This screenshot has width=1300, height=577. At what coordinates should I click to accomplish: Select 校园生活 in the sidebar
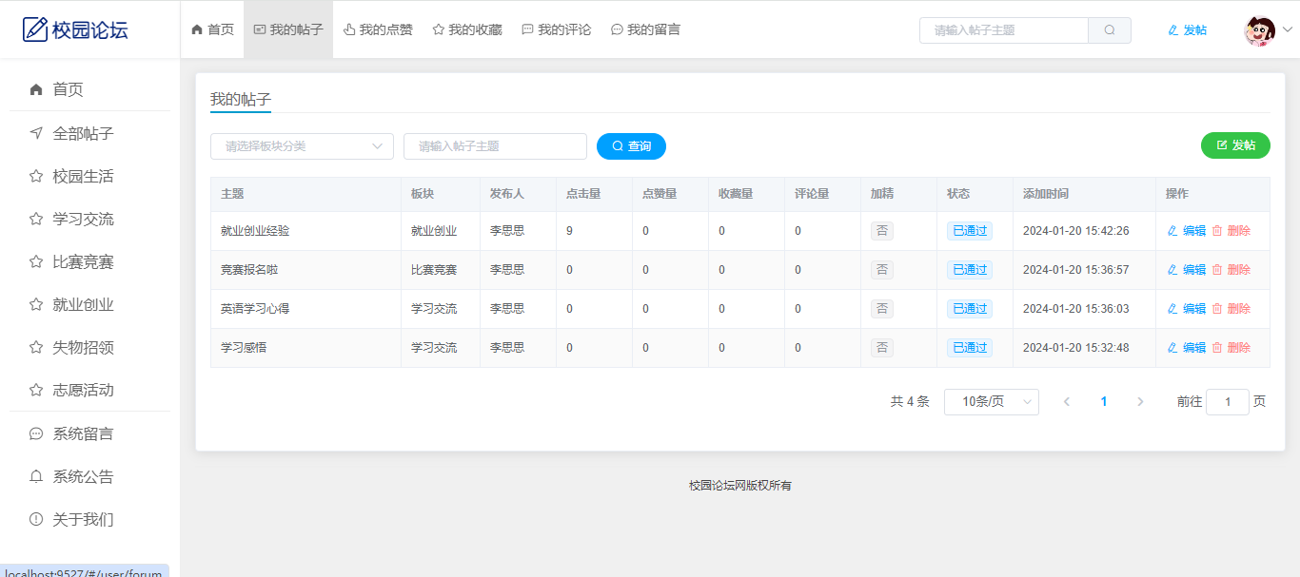[x=83, y=176]
